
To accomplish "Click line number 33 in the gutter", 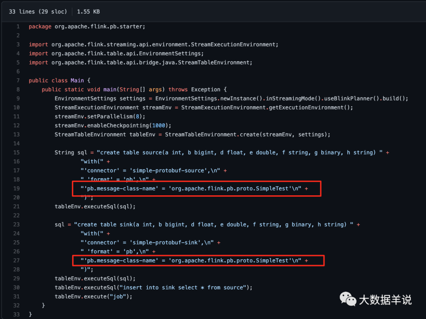I will click(x=17, y=314).
